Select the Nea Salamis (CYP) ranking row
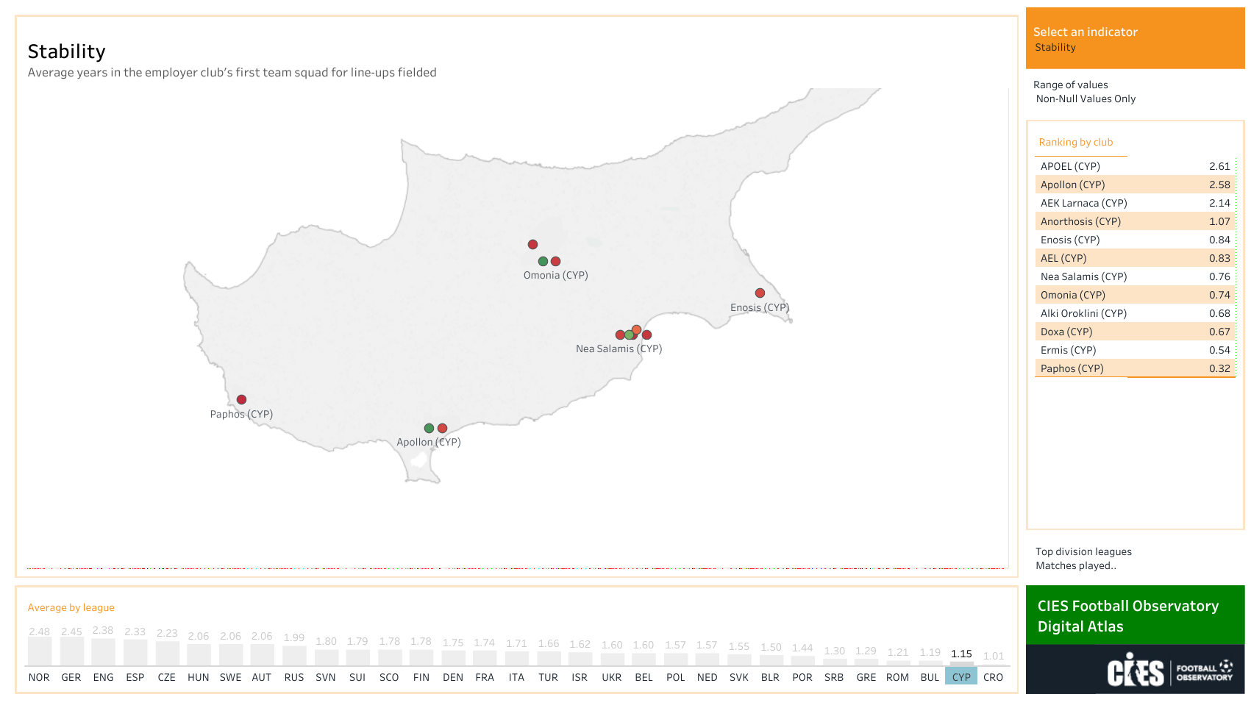1251x708 pixels. tap(1135, 276)
